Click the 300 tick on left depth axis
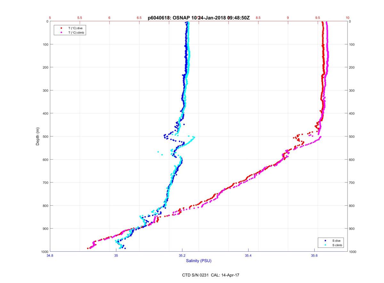This screenshot has width=384, height=283. pos(45,90)
